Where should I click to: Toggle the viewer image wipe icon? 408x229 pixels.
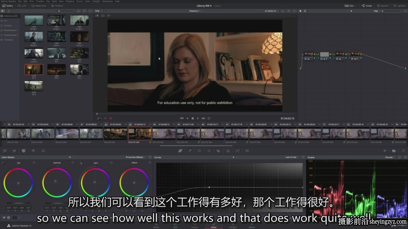(98, 16)
